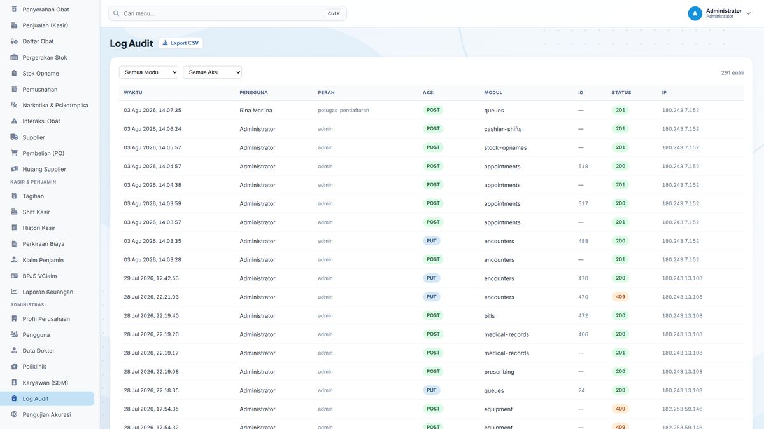Click the stock-opnames module cell
The width and height of the screenshot is (764, 429).
coord(506,147)
